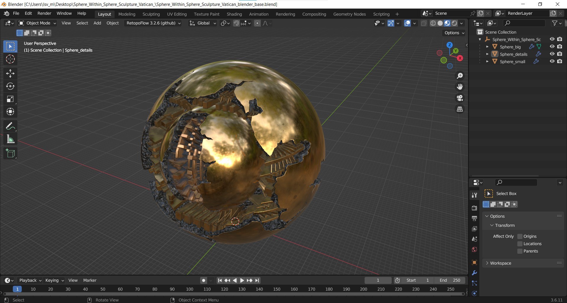Pick the Measure ruler tool
The image size is (567, 303).
pyautogui.click(x=10, y=139)
